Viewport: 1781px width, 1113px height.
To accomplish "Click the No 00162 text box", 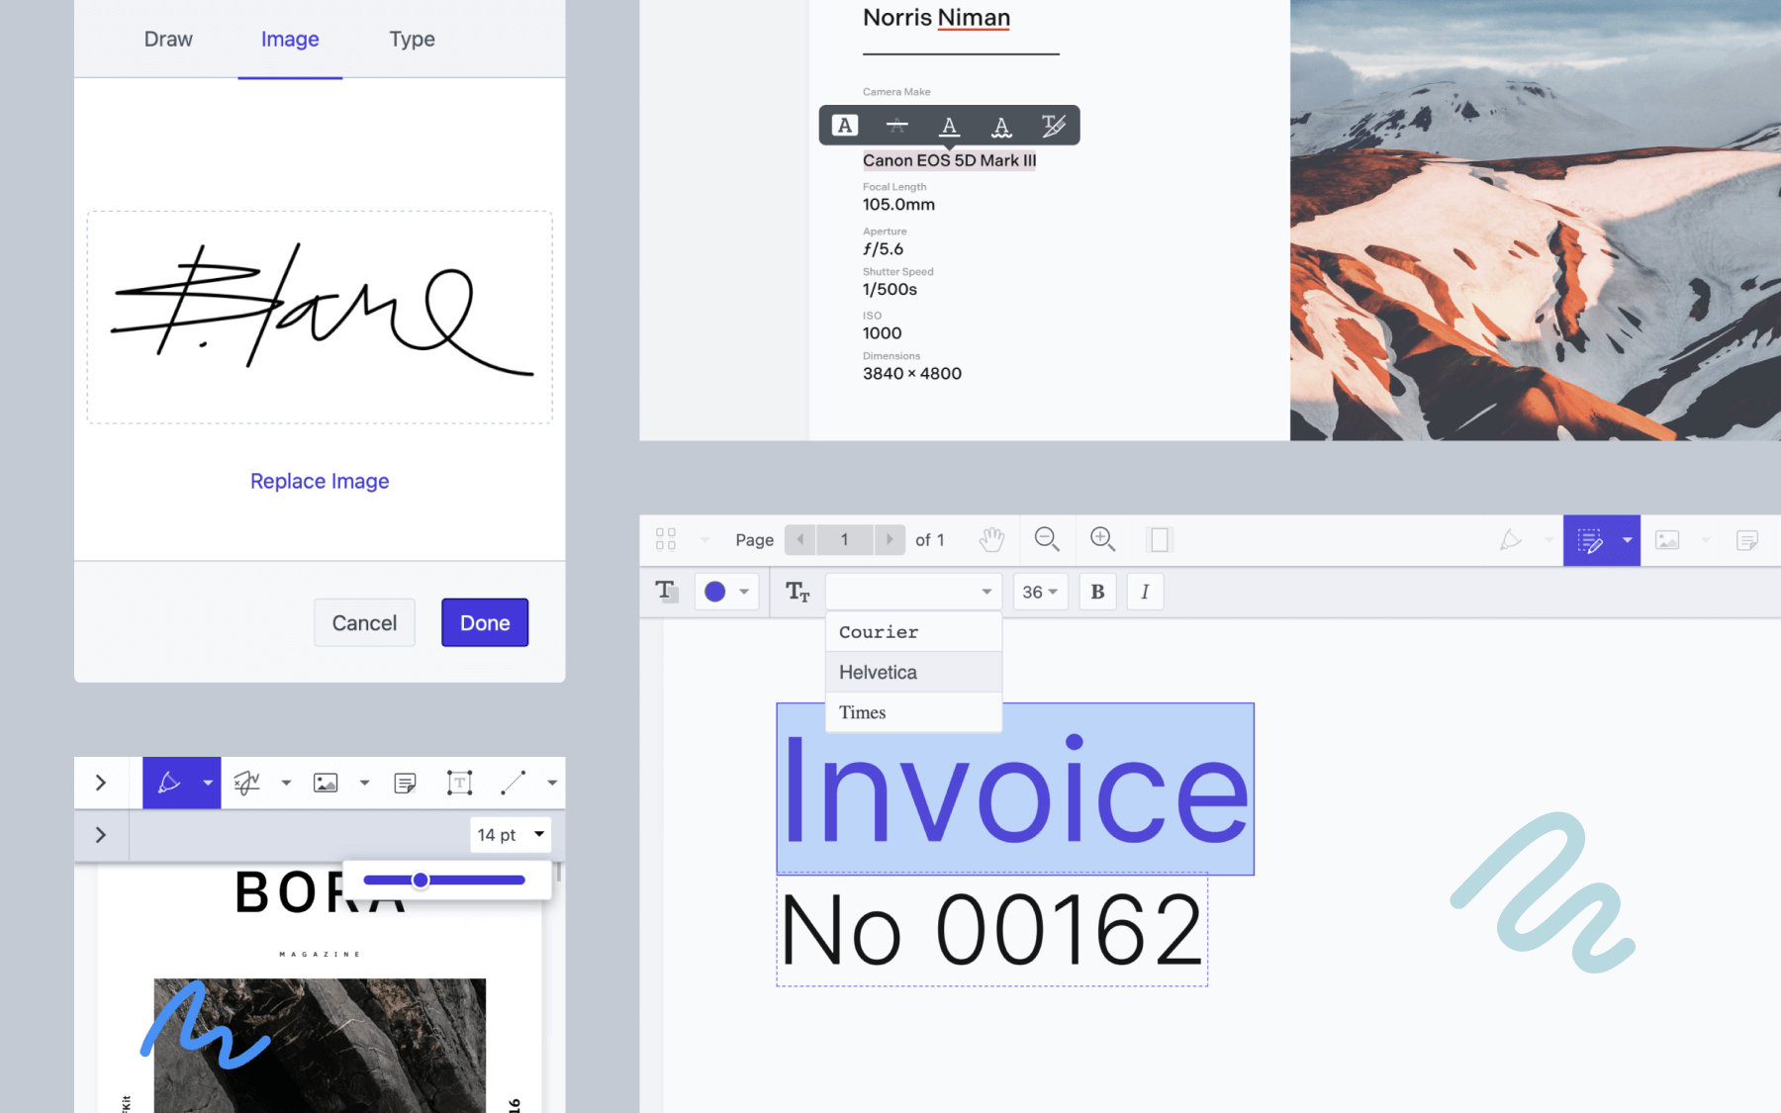I will pos(991,930).
